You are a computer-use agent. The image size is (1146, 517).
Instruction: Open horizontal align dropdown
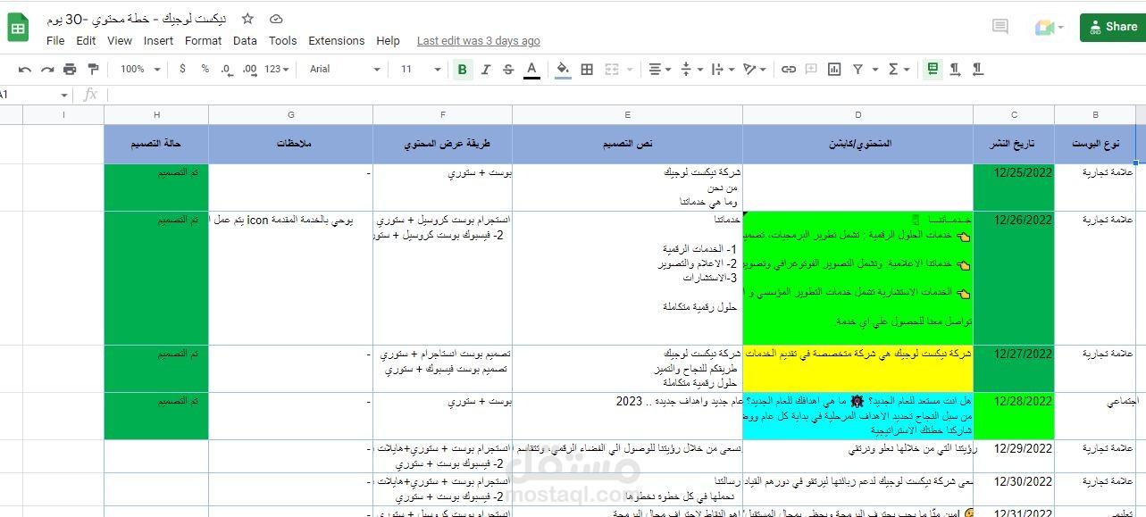pyautogui.click(x=660, y=69)
